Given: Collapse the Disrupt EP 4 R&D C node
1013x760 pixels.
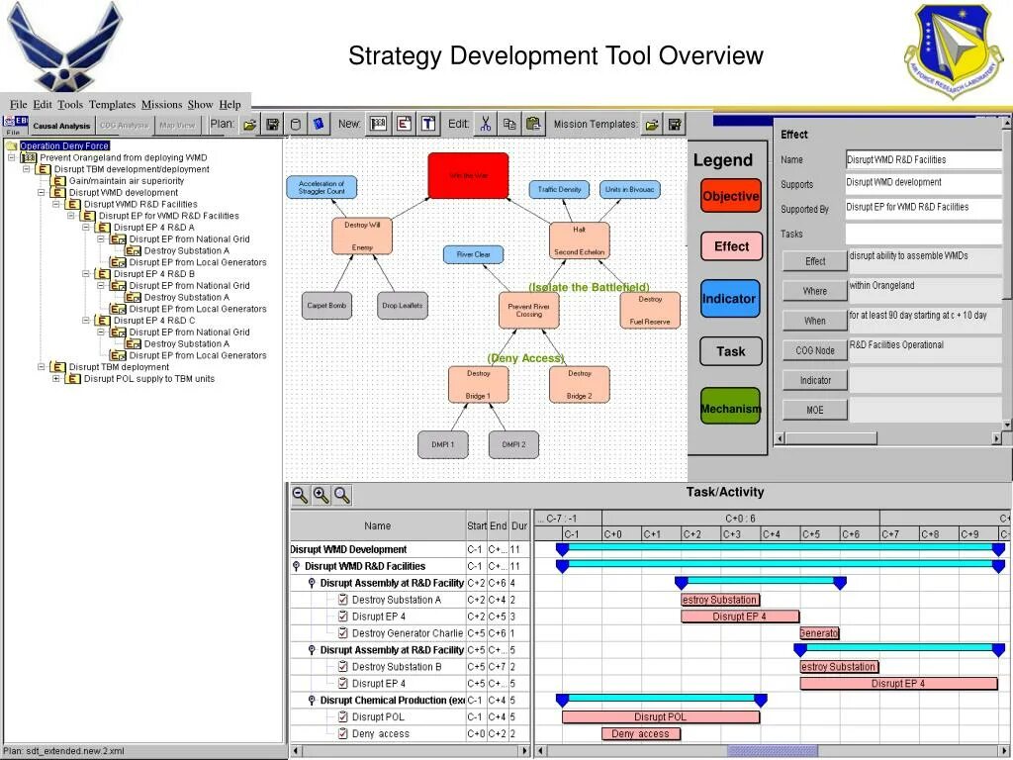Looking at the screenshot, I should 86,321.
